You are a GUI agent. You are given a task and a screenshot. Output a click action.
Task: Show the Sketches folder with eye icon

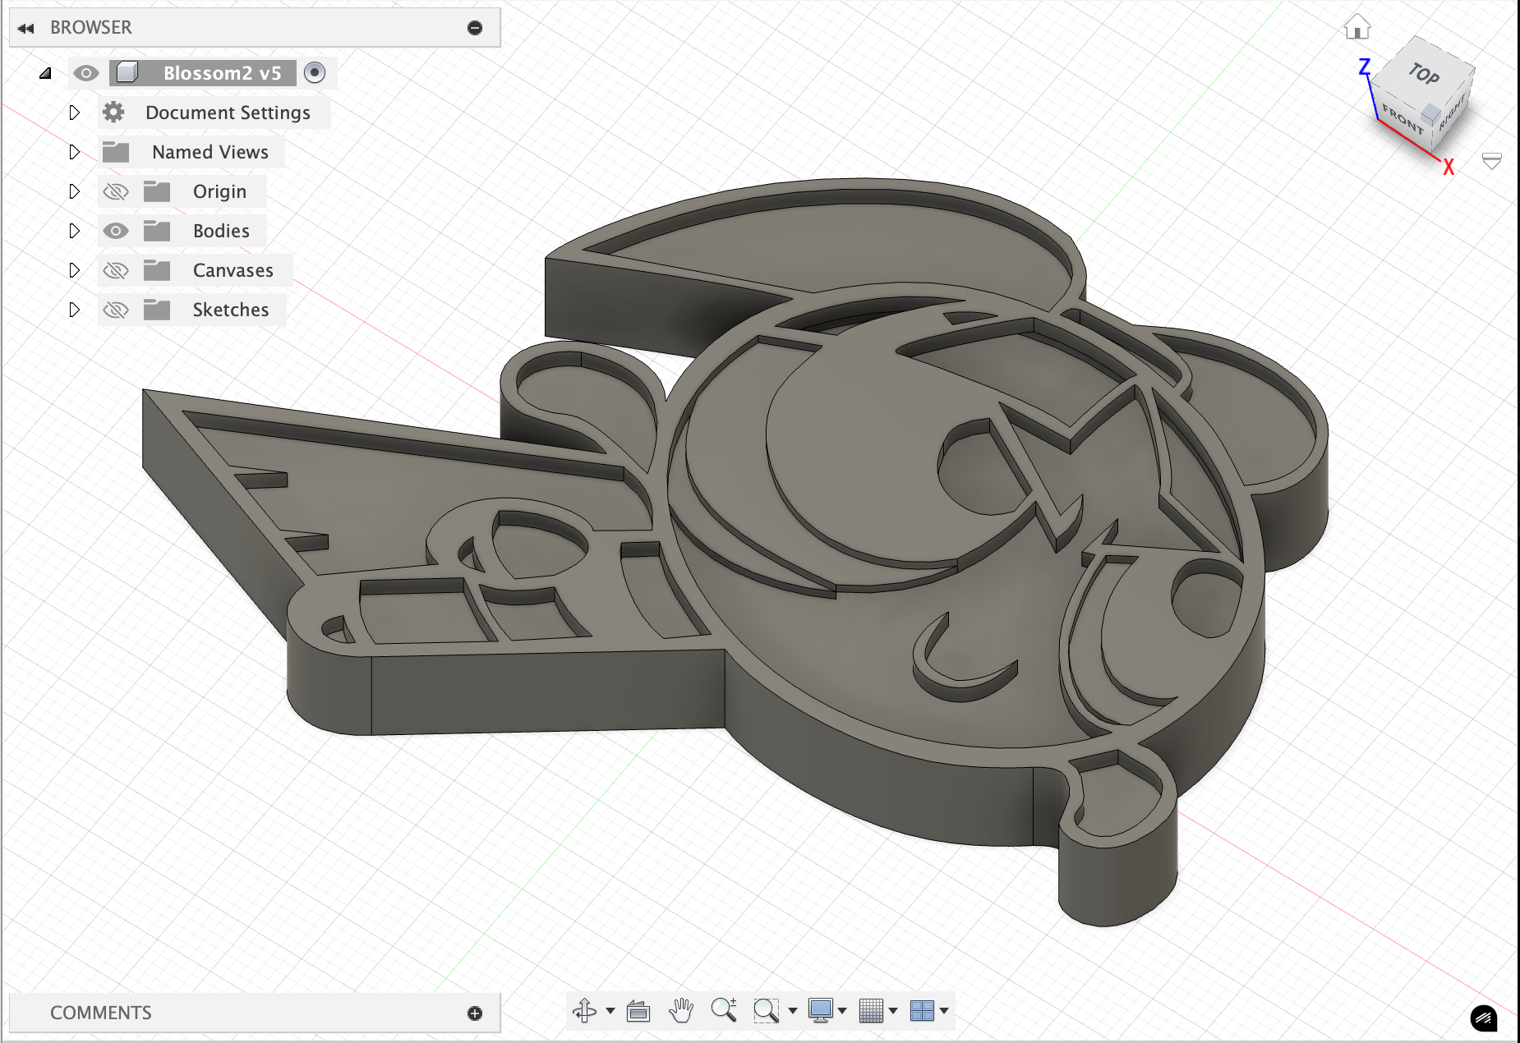(116, 310)
